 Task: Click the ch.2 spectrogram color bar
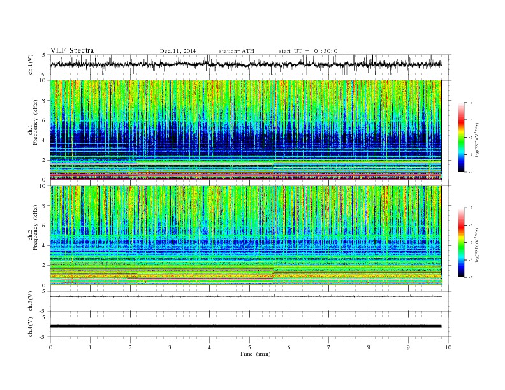click(461, 243)
